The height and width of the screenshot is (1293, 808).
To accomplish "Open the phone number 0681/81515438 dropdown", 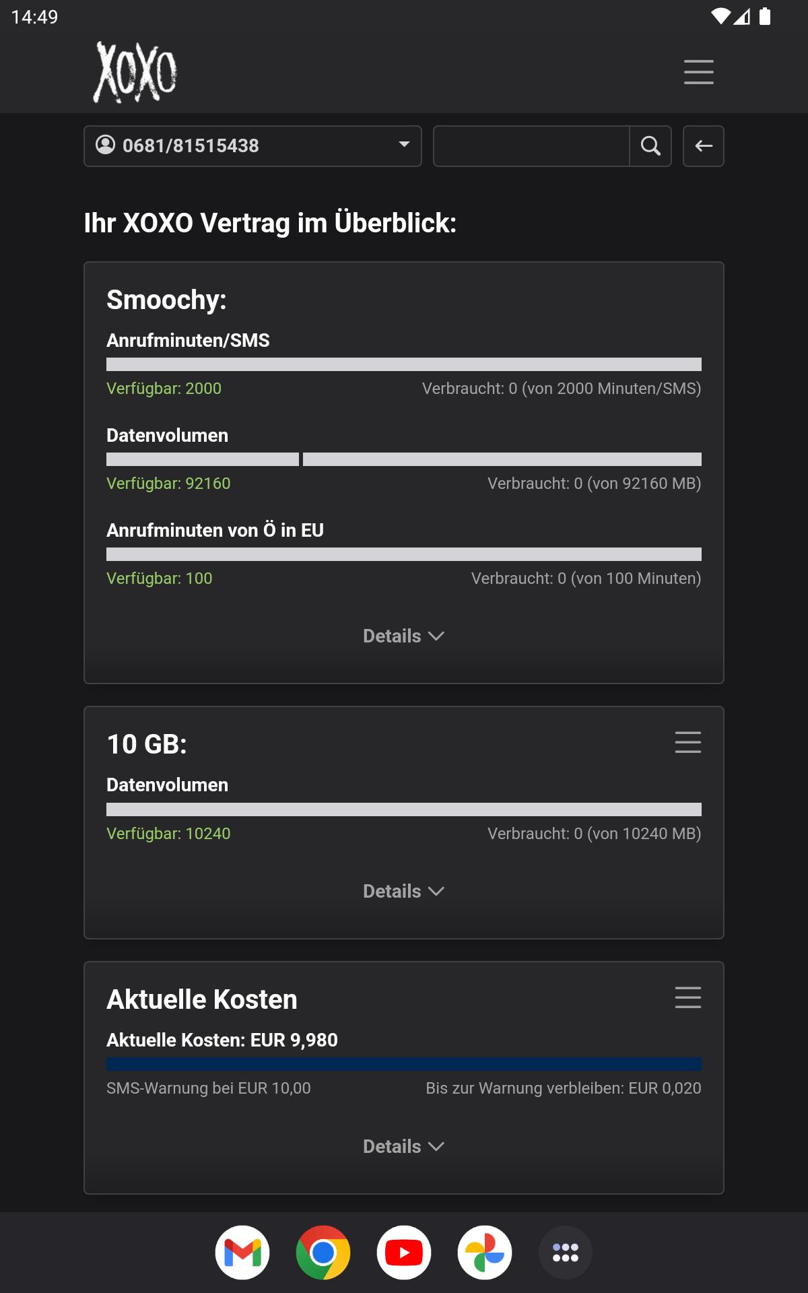I will [x=252, y=145].
